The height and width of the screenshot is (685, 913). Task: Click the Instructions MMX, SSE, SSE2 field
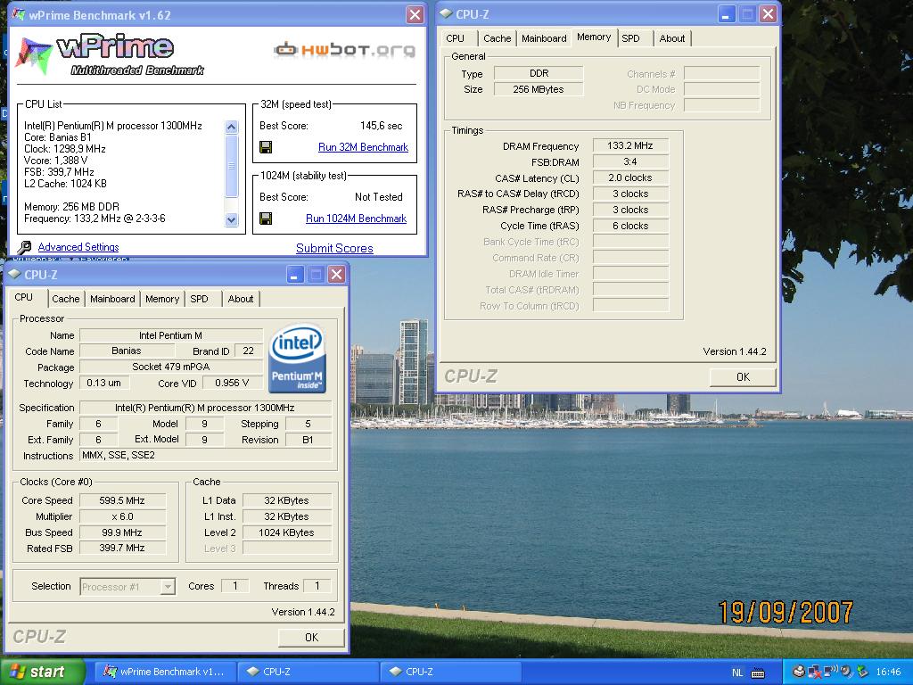pyautogui.click(x=206, y=456)
